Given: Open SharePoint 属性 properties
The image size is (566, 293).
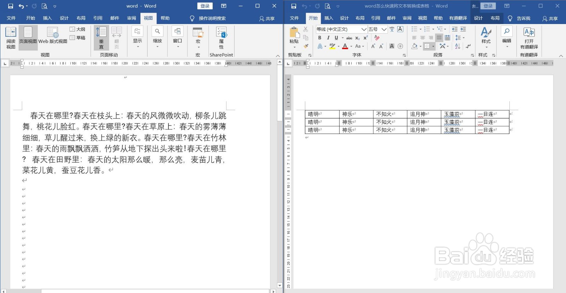Looking at the screenshot, I should point(221,38).
